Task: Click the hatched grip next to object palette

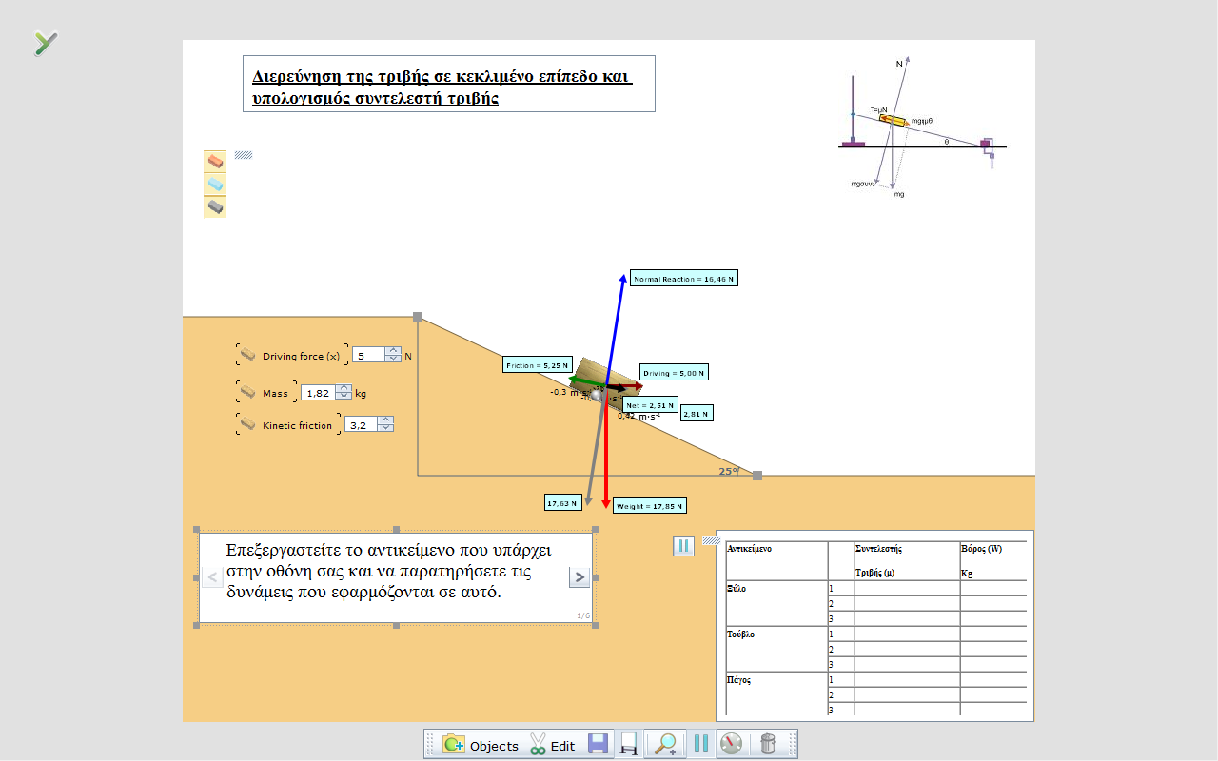Action: coord(244,154)
